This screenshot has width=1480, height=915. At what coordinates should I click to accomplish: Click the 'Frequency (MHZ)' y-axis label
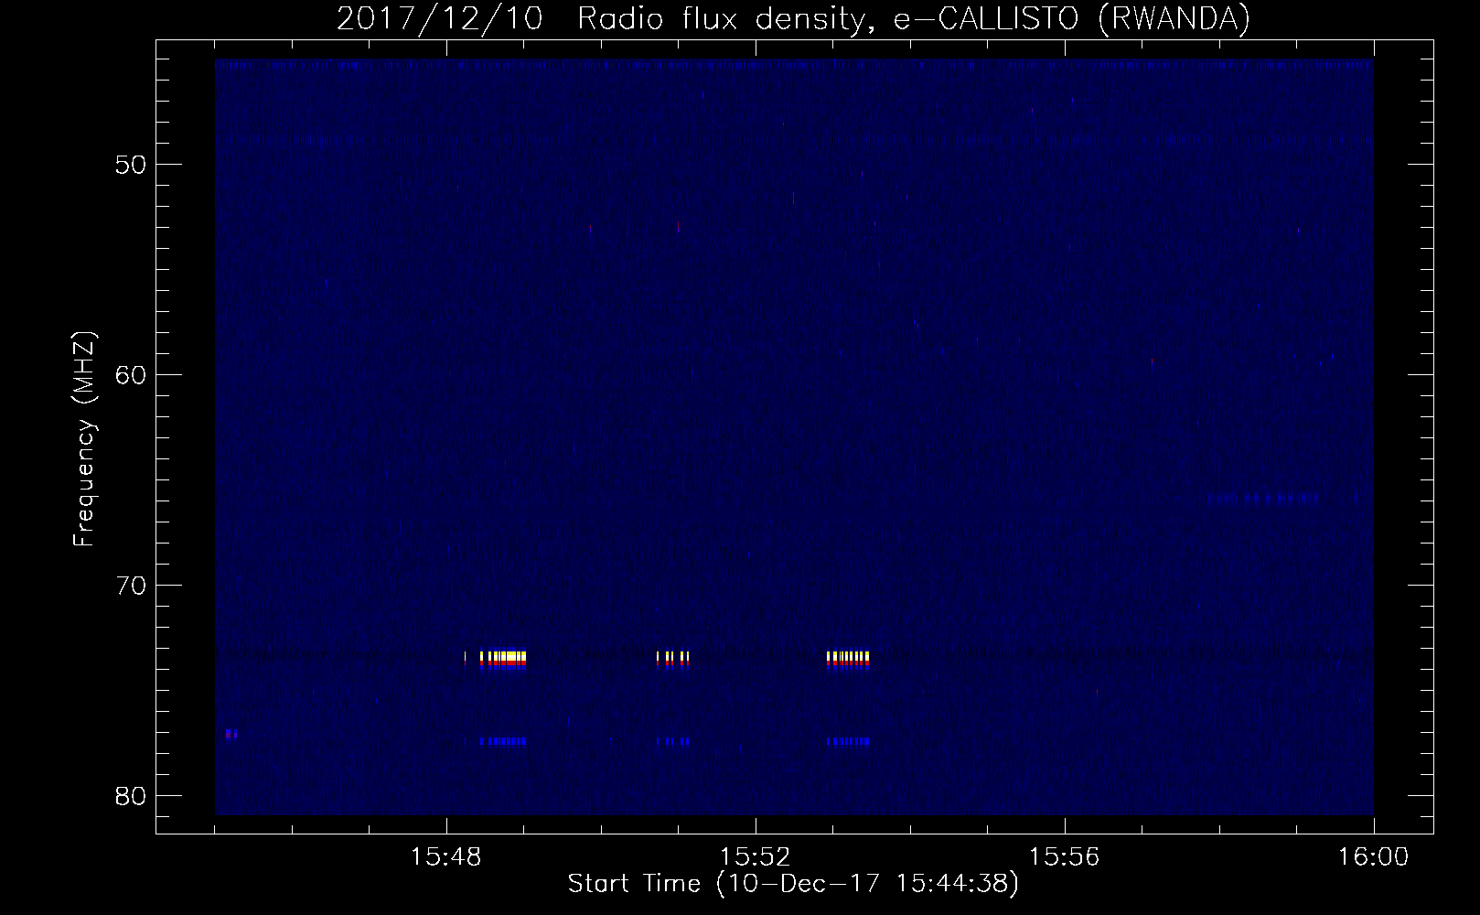(x=84, y=440)
